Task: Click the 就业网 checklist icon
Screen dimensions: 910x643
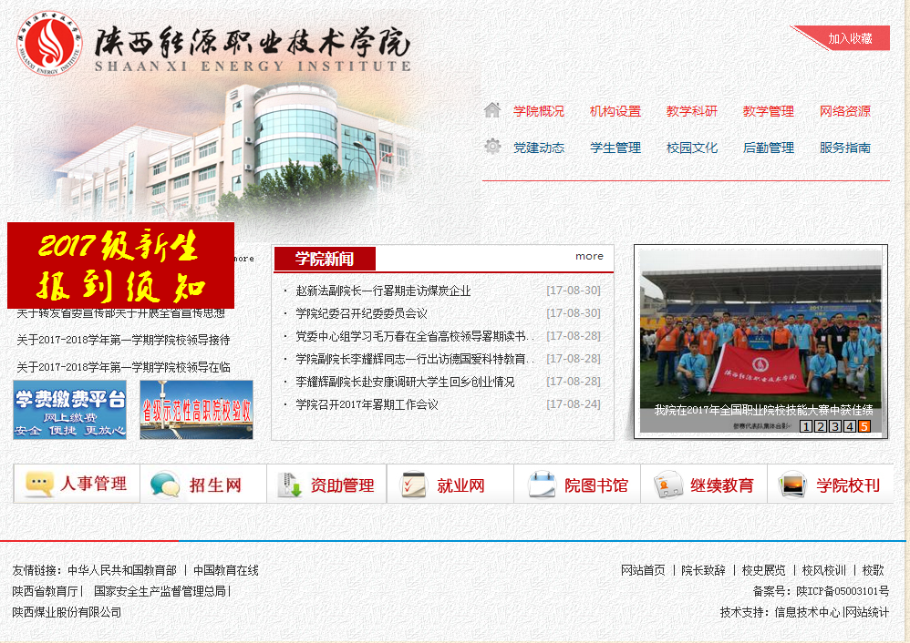Action: pos(414,485)
